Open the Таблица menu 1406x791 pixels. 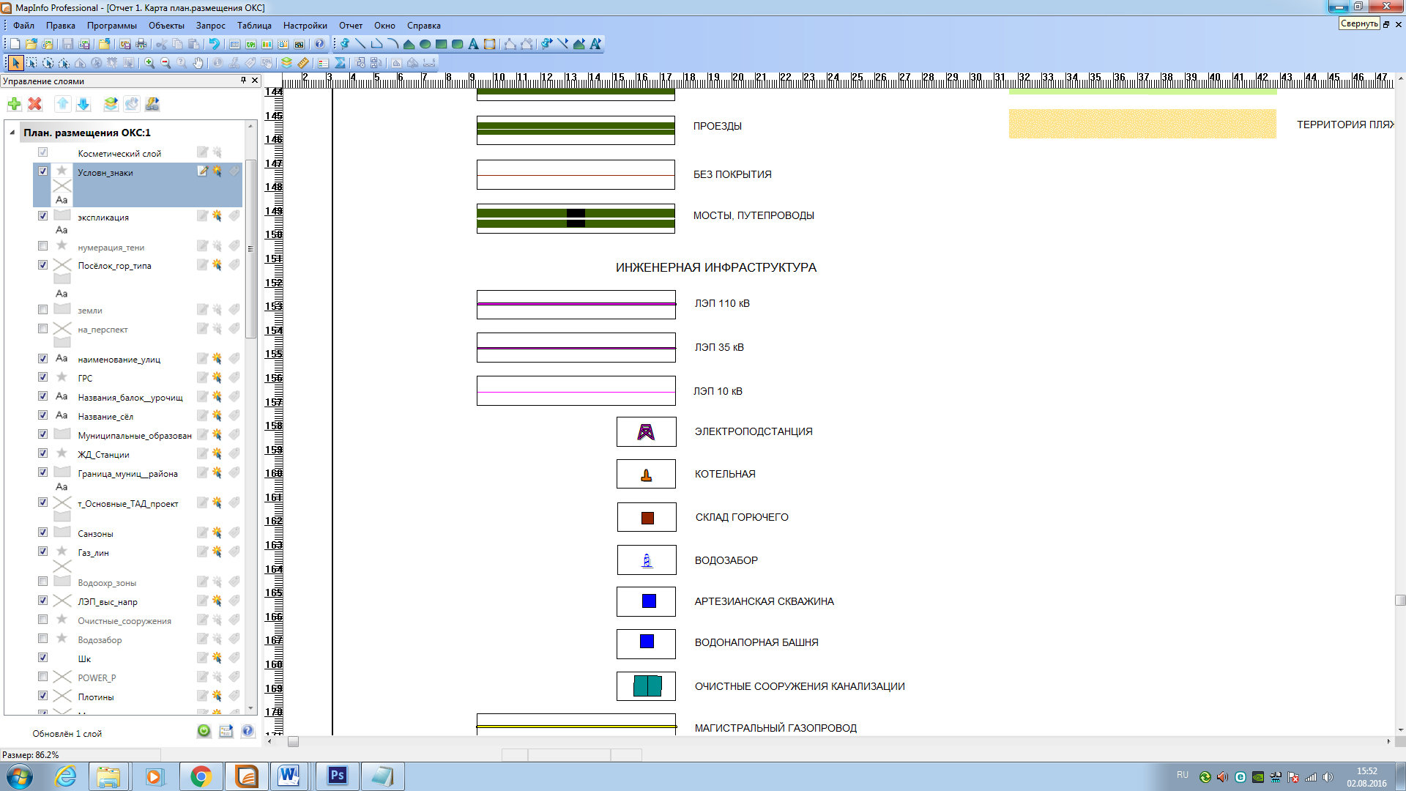pos(254,26)
